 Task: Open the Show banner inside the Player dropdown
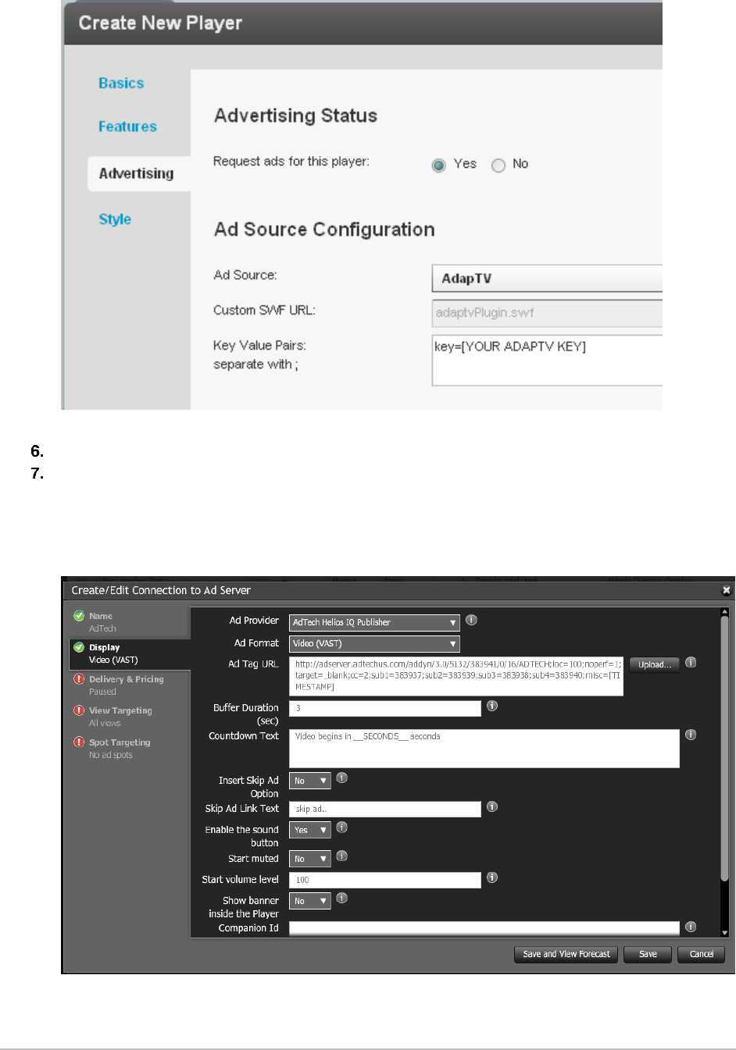(x=310, y=901)
